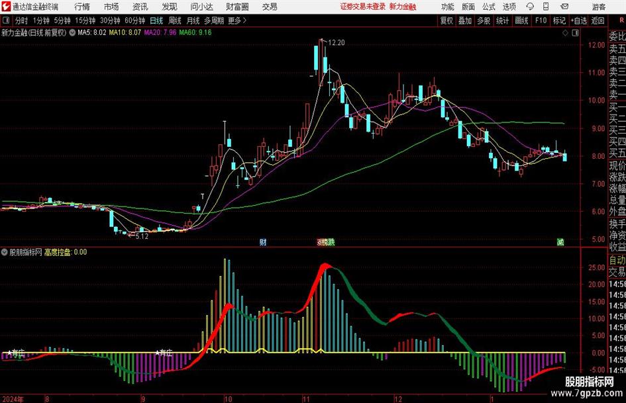Switch to 分时 chart tab
The image size is (626, 403).
pyautogui.click(x=22, y=21)
